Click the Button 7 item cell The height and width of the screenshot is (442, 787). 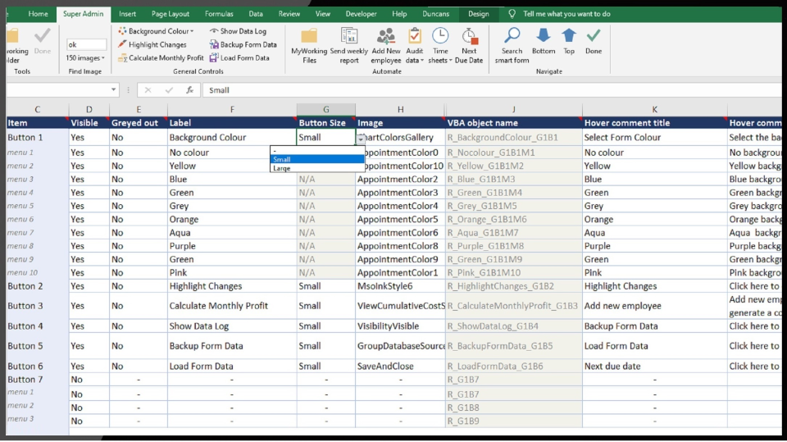click(37, 380)
